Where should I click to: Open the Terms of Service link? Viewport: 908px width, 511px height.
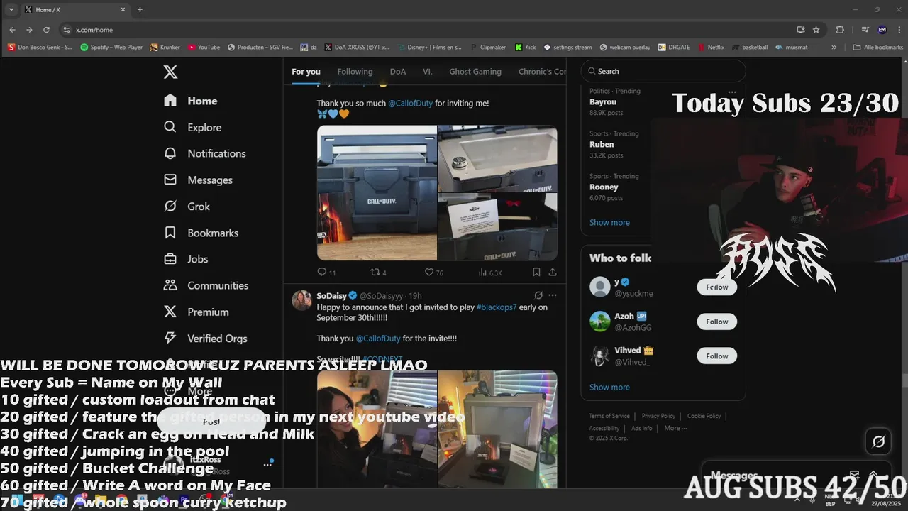click(609, 416)
